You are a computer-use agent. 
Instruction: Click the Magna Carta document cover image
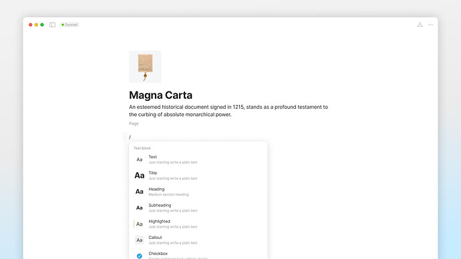[x=145, y=67]
